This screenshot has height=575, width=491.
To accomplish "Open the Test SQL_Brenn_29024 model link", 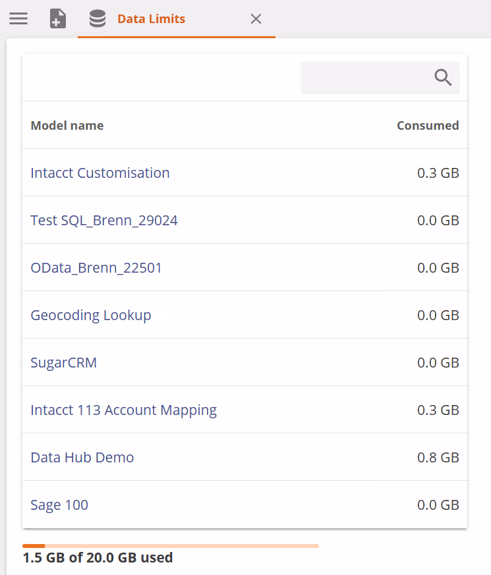I will tap(104, 220).
